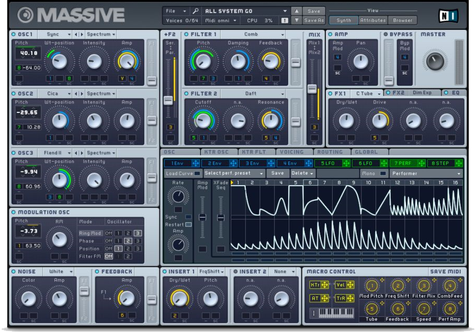Grab the 7 PERF modulation crosshair handle
This screenshot has width=476, height=332.
(x=422, y=163)
